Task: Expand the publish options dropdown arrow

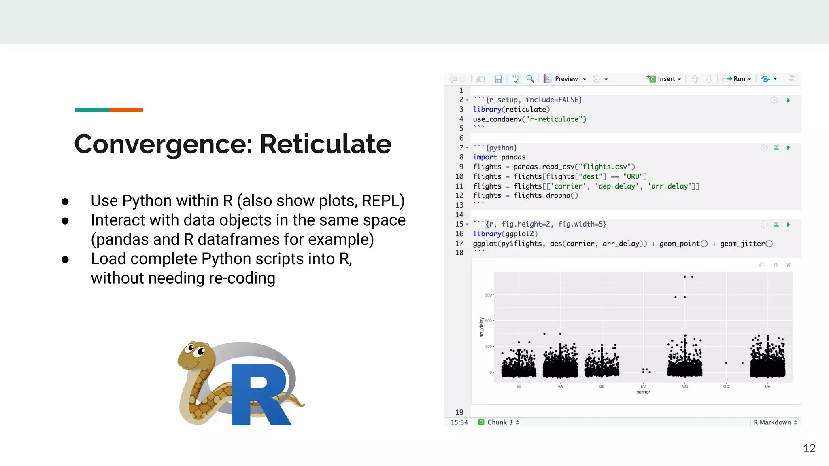Action: (x=775, y=79)
